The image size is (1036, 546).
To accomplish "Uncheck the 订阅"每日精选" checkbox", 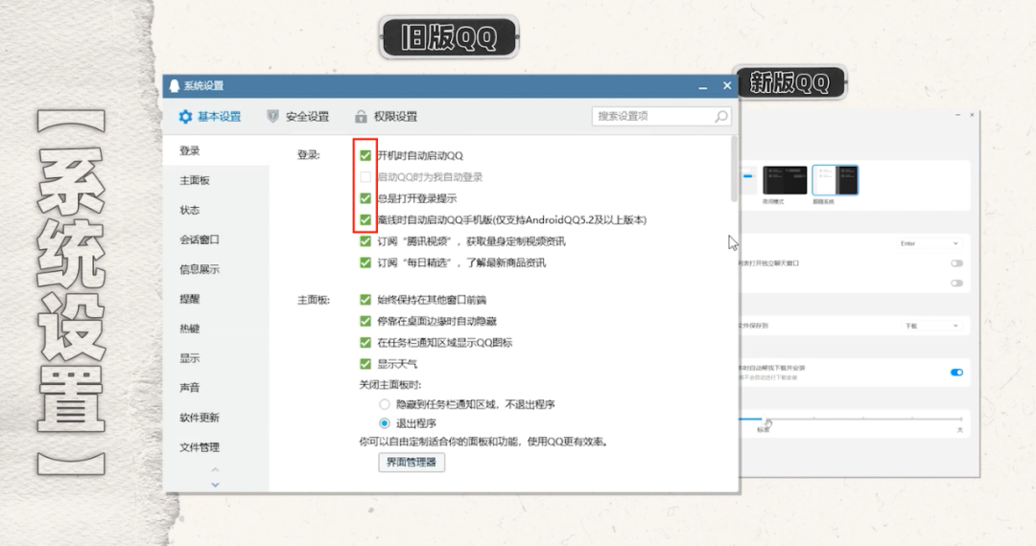I will pos(365,262).
